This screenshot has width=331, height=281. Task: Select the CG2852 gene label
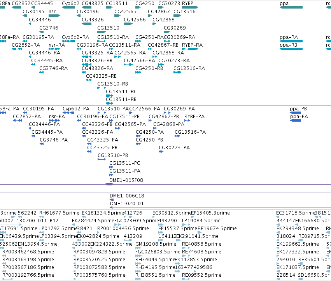click(21, 3)
